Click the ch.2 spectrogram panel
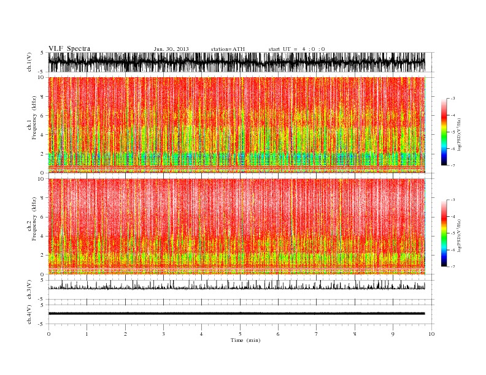 click(236, 227)
